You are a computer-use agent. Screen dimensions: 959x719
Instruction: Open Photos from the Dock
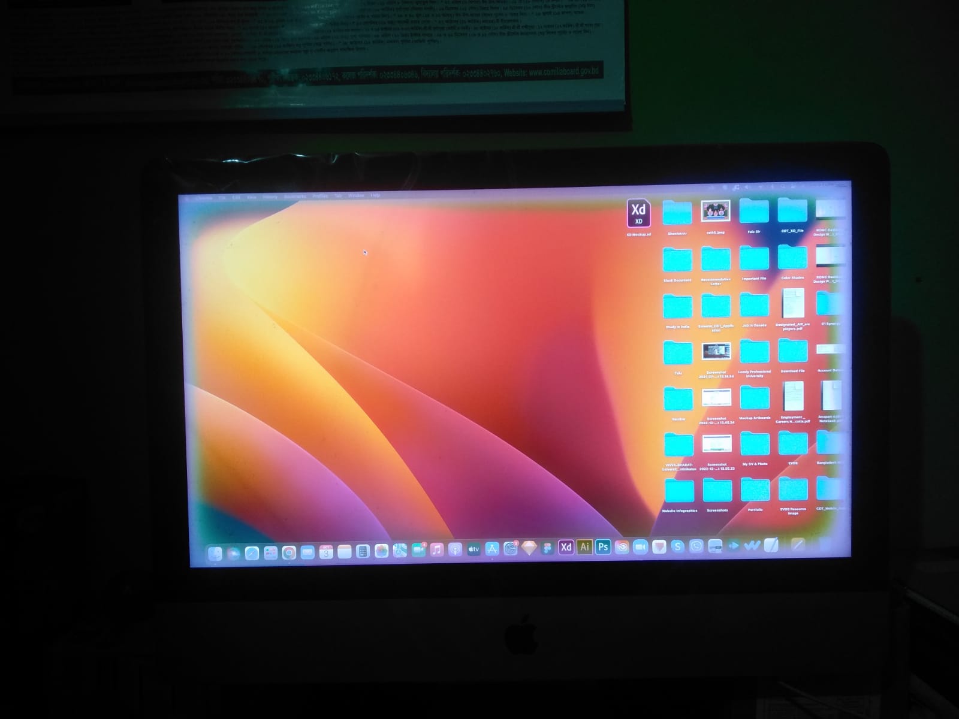click(x=381, y=551)
